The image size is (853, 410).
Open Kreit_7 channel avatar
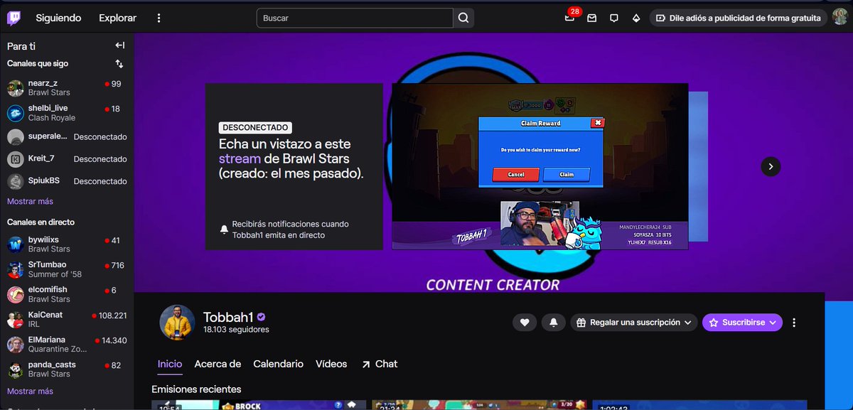pyautogui.click(x=16, y=159)
